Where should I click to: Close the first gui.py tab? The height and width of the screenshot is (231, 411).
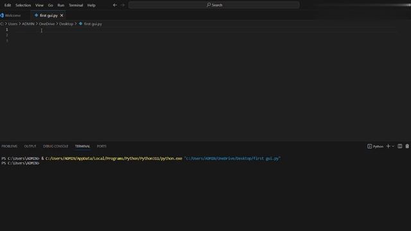click(x=62, y=15)
